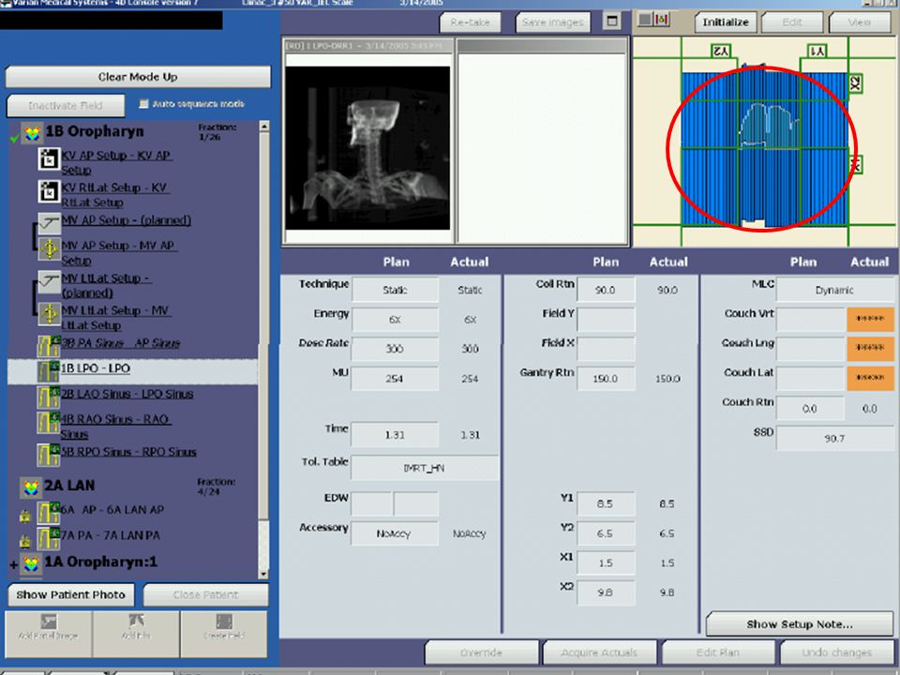Screen dimensions: 900x675
Task: Click the Tol. Table field showing IMRT_HN
Action: coord(425,469)
